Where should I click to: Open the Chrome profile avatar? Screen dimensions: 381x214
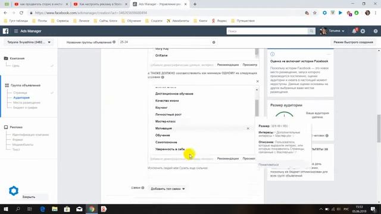tap(367, 13)
